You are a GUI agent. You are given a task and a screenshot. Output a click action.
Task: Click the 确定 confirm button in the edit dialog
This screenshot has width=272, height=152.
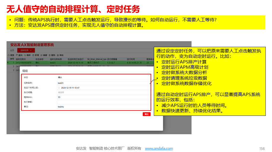coord(147,114)
